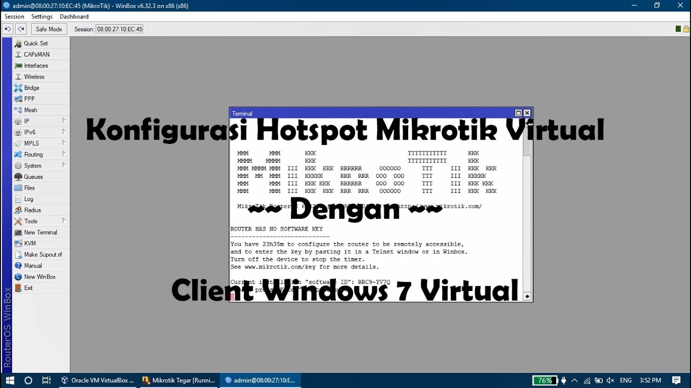Click the Terminal scrollbar down arrow
Image resolution: width=691 pixels, height=388 pixels.
click(x=527, y=296)
